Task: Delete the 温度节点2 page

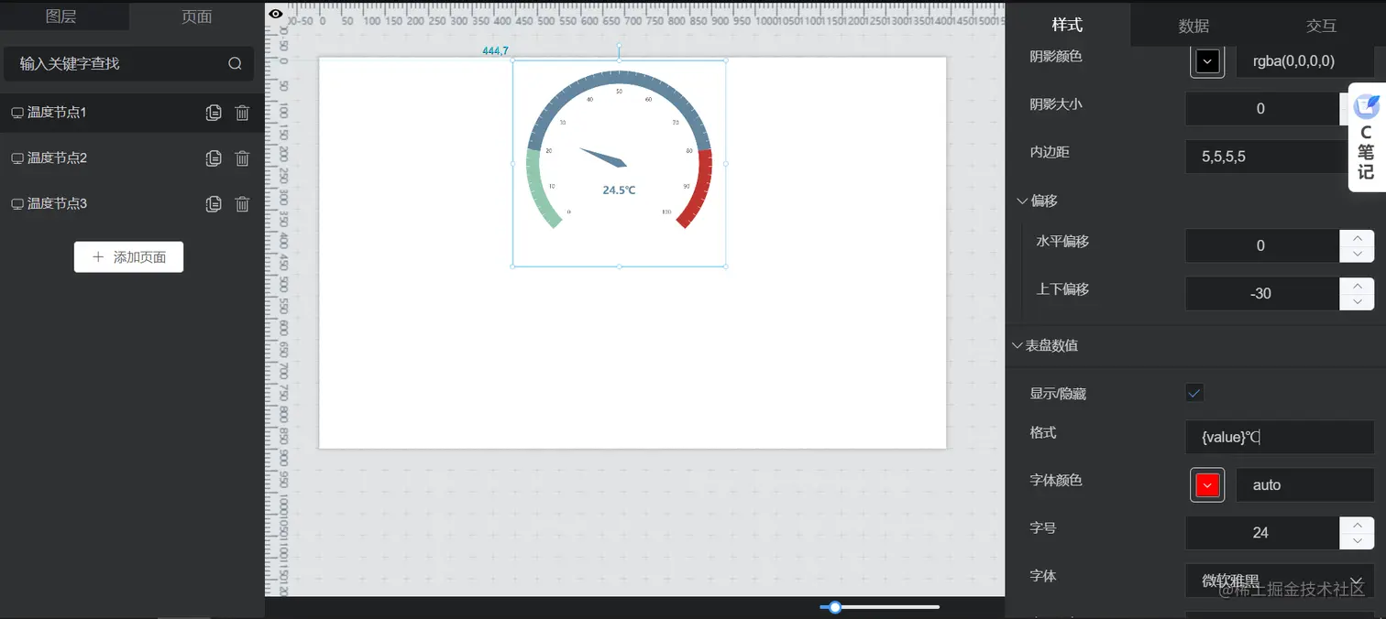Action: click(242, 157)
